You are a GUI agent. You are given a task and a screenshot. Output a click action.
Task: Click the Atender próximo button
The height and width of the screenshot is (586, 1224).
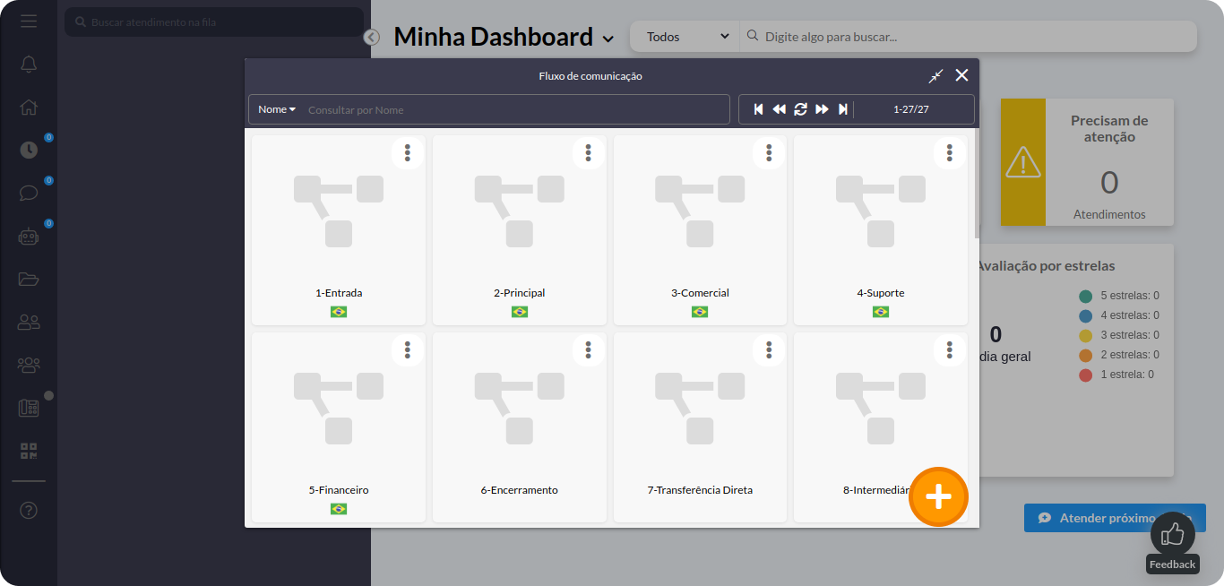1115,518
